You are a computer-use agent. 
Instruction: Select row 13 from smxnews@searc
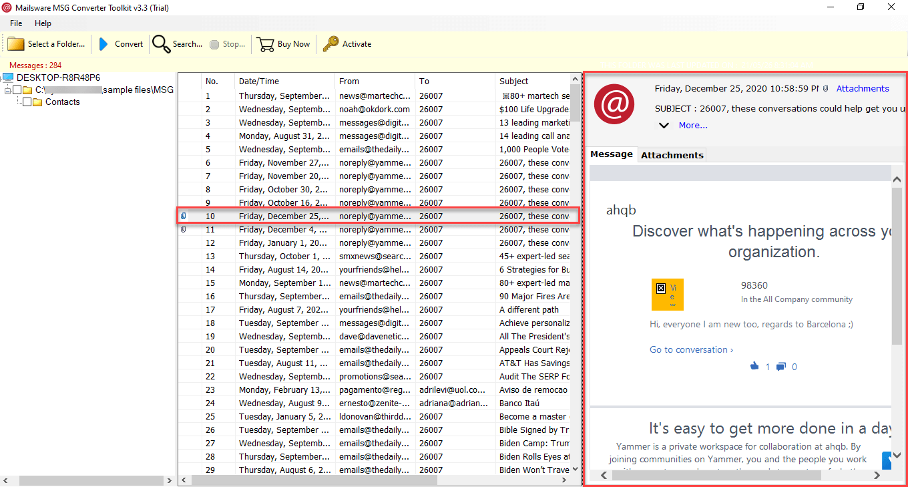375,256
